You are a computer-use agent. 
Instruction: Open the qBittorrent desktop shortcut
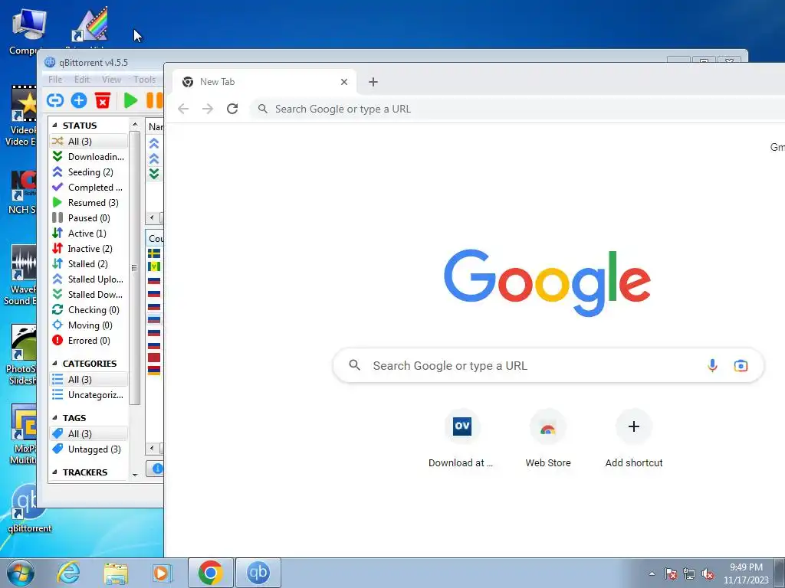[28, 508]
